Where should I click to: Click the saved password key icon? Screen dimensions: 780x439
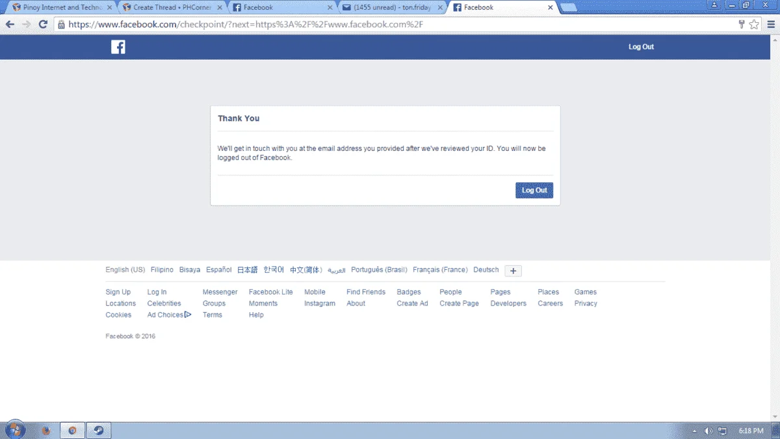click(742, 24)
